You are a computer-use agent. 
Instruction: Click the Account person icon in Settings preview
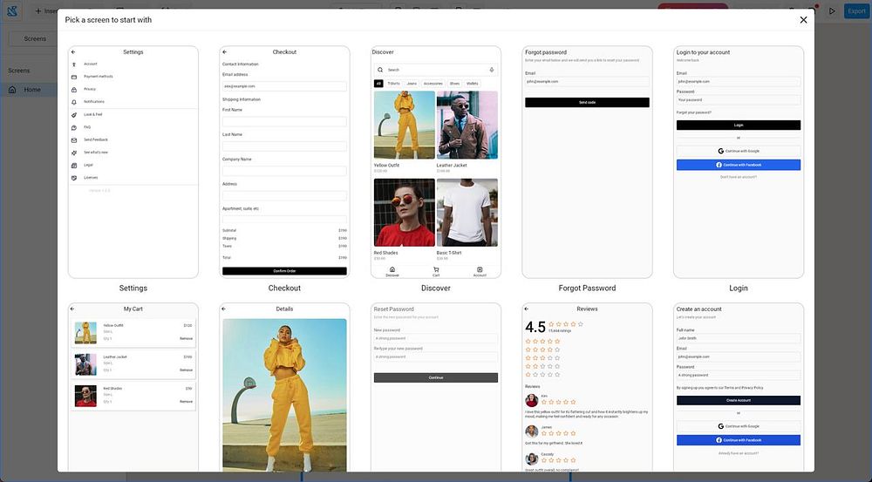tap(74, 64)
